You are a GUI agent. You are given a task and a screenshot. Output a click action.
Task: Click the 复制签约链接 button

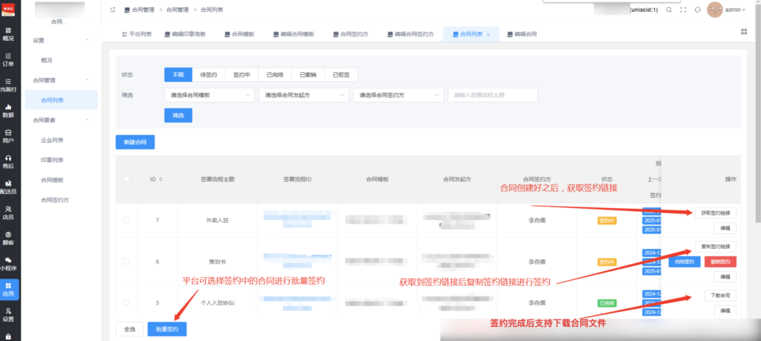[x=716, y=246]
